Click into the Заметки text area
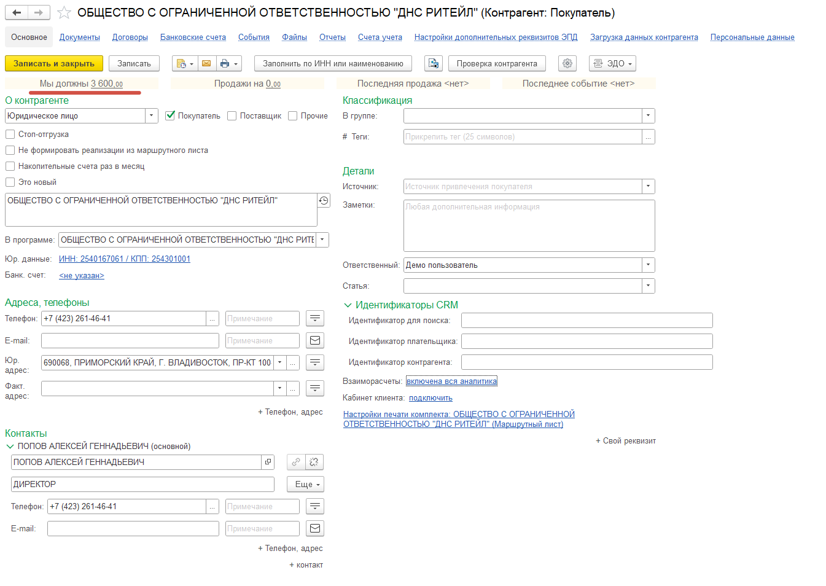The height and width of the screenshot is (586, 826). point(529,225)
